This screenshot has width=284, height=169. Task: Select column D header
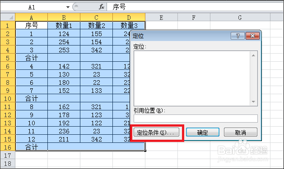point(129,18)
